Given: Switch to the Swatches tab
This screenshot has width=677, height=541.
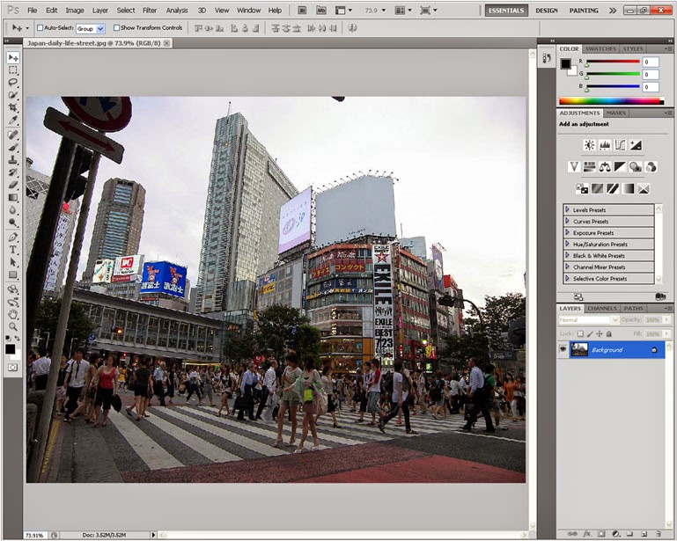Looking at the screenshot, I should pos(600,48).
